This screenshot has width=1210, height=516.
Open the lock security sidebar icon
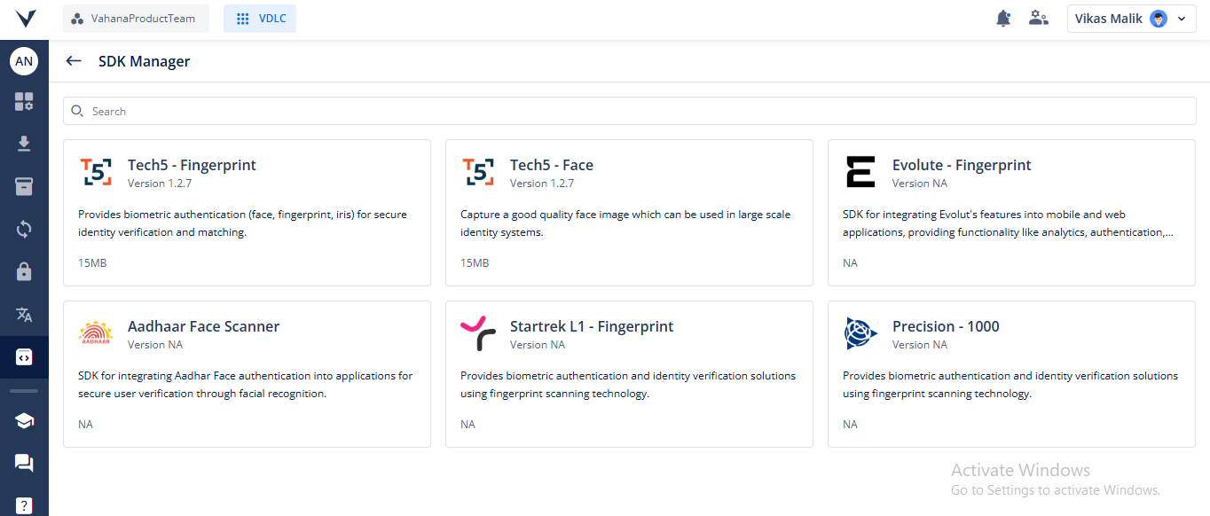click(24, 272)
